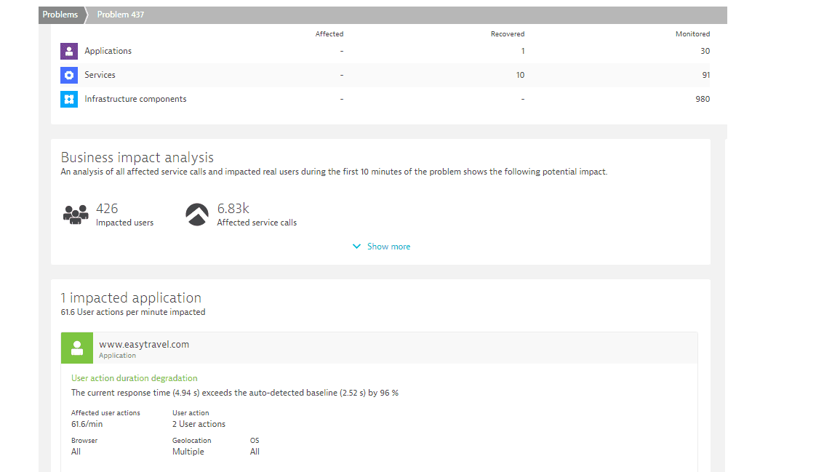Select the 6.83k affected service calls value
Viewport: 840px width, 472px height.
(233, 209)
